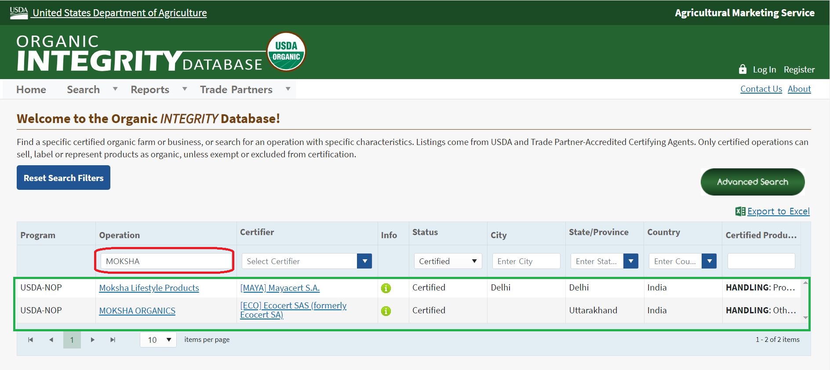
Task: Open the [ECO] Ecocert SAS certifier link
Action: pyautogui.click(x=293, y=310)
